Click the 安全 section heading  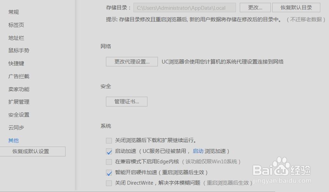point(106,86)
